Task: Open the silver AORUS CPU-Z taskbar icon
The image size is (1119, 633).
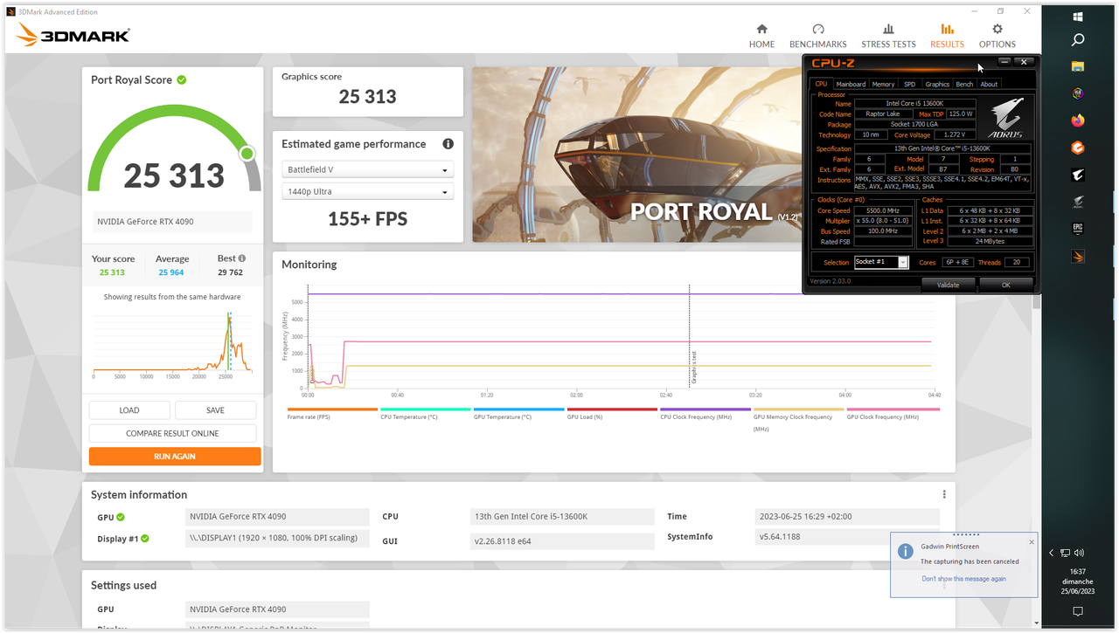Action: [1078, 202]
